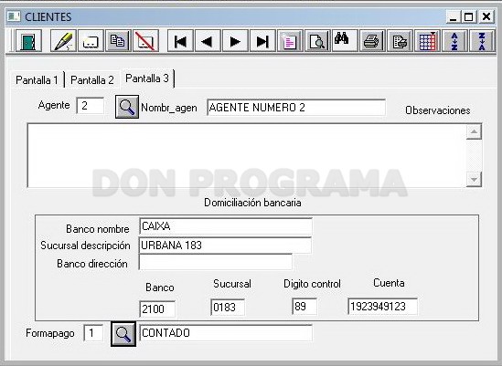This screenshot has height=366, width=502.
Task: Click the delete record crossed-out icon
Action: point(145,41)
